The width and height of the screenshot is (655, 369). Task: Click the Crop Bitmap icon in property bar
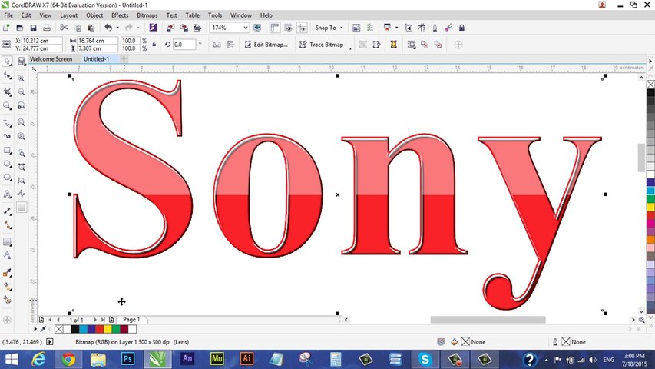pyautogui.click(x=363, y=45)
